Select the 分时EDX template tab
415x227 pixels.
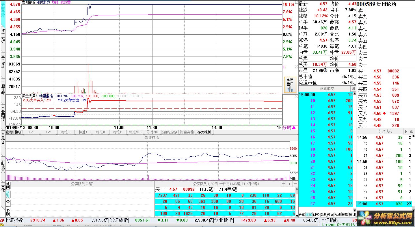[152, 132]
